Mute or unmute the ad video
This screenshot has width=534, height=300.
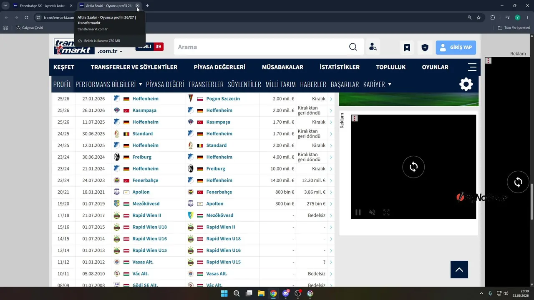point(372,212)
